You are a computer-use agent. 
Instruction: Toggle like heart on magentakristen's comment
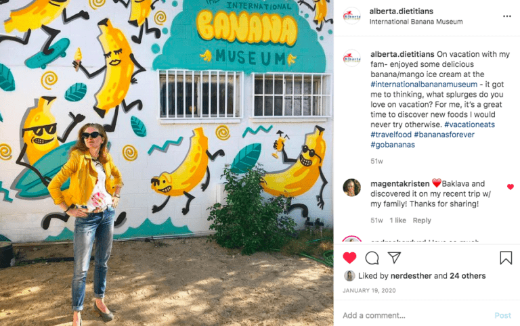511,187
